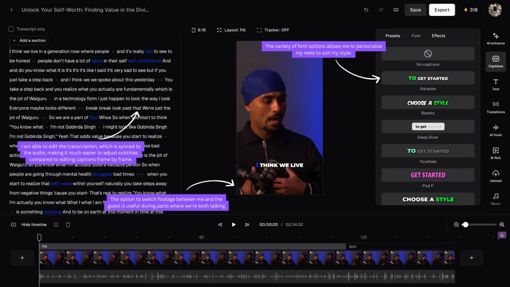
Task: Toggle the Tracker: OFF setting
Action: click(x=272, y=30)
